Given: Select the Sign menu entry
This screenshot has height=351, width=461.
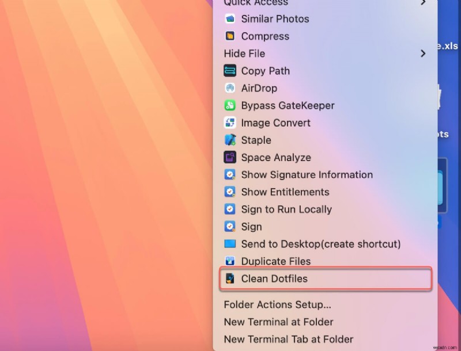Looking at the screenshot, I should (x=325, y=227).
